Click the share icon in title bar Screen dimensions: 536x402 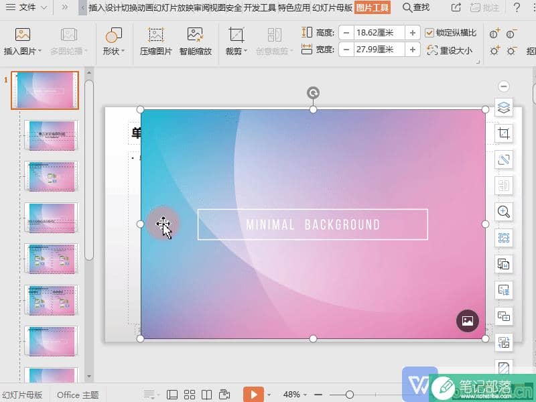(x=456, y=7)
